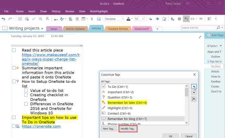Open the font size 12 dropdown
Image resolution: width=225 pixels, height=138 pixels.
coord(143,19)
